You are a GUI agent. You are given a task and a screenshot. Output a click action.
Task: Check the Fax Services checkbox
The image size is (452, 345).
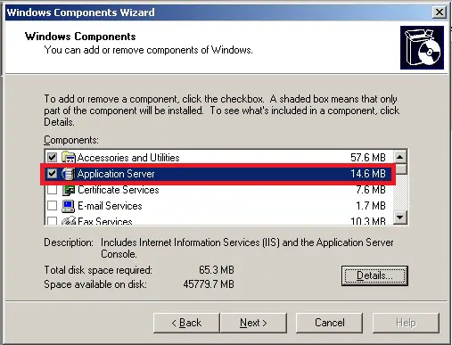coord(52,220)
